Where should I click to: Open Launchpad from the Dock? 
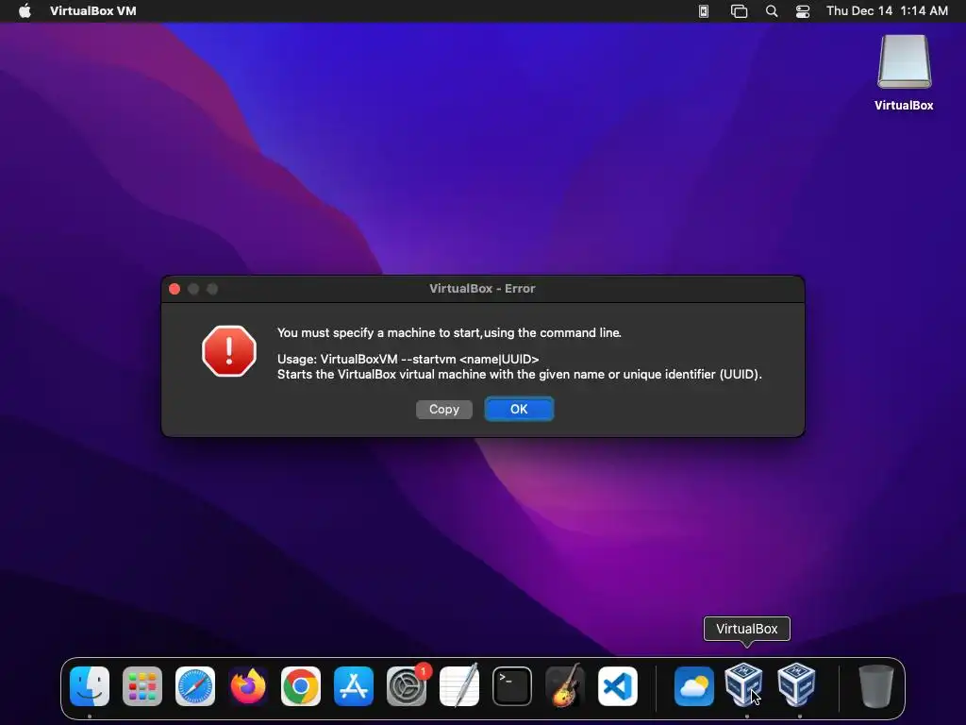(142, 686)
